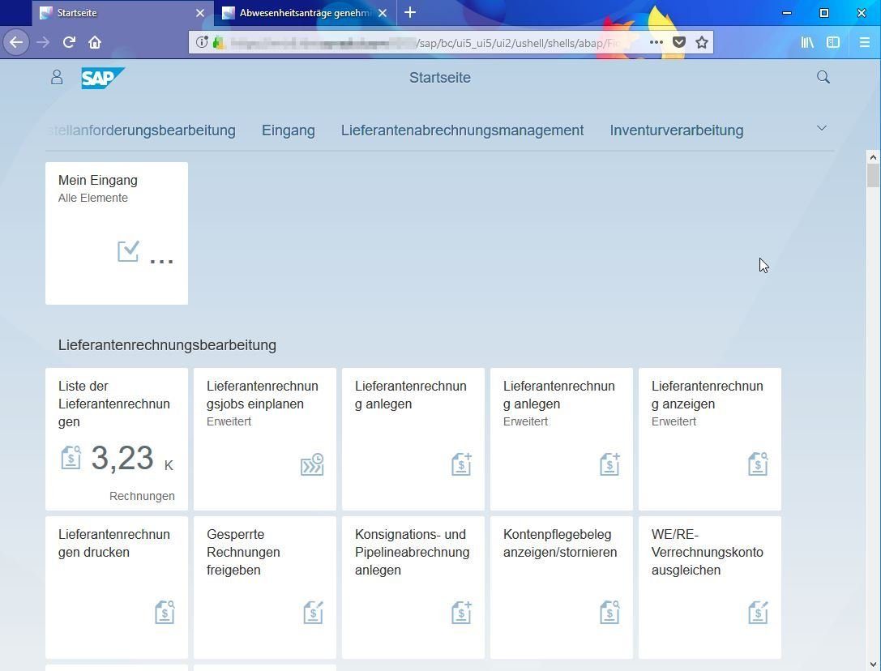
Task: Open the Firefox menu with three bars
Action: click(865, 42)
